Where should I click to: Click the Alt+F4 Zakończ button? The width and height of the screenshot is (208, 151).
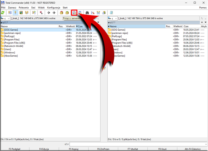[192, 149]
